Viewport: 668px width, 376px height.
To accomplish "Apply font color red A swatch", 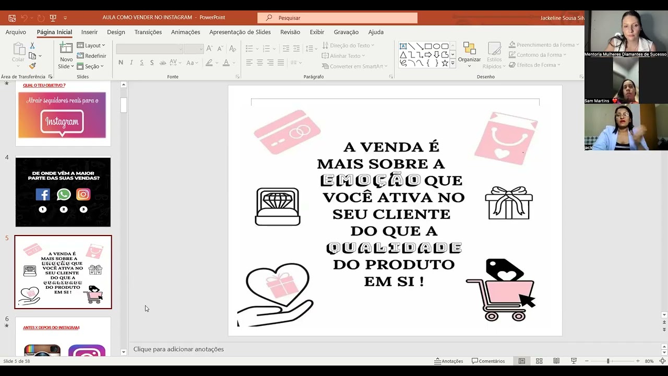I will pyautogui.click(x=226, y=63).
